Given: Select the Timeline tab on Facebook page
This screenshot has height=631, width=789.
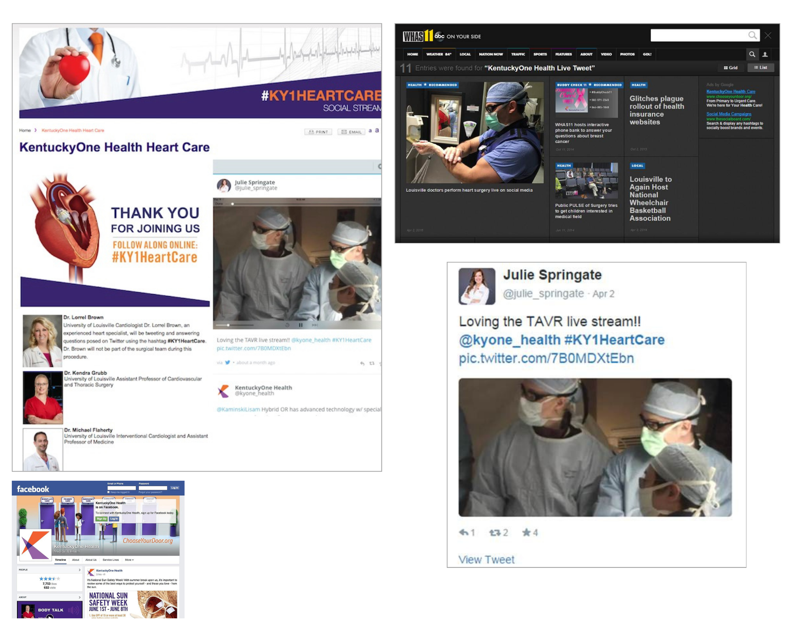Looking at the screenshot, I should click(x=60, y=560).
